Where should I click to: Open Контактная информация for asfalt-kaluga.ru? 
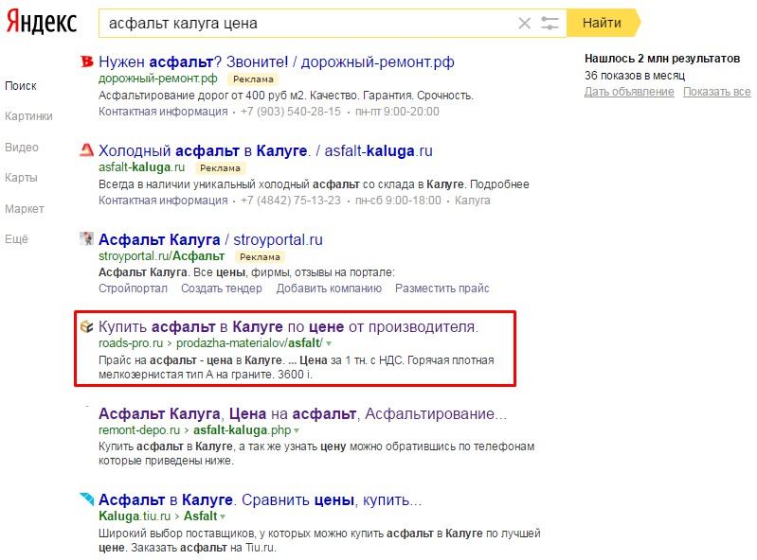point(163,200)
